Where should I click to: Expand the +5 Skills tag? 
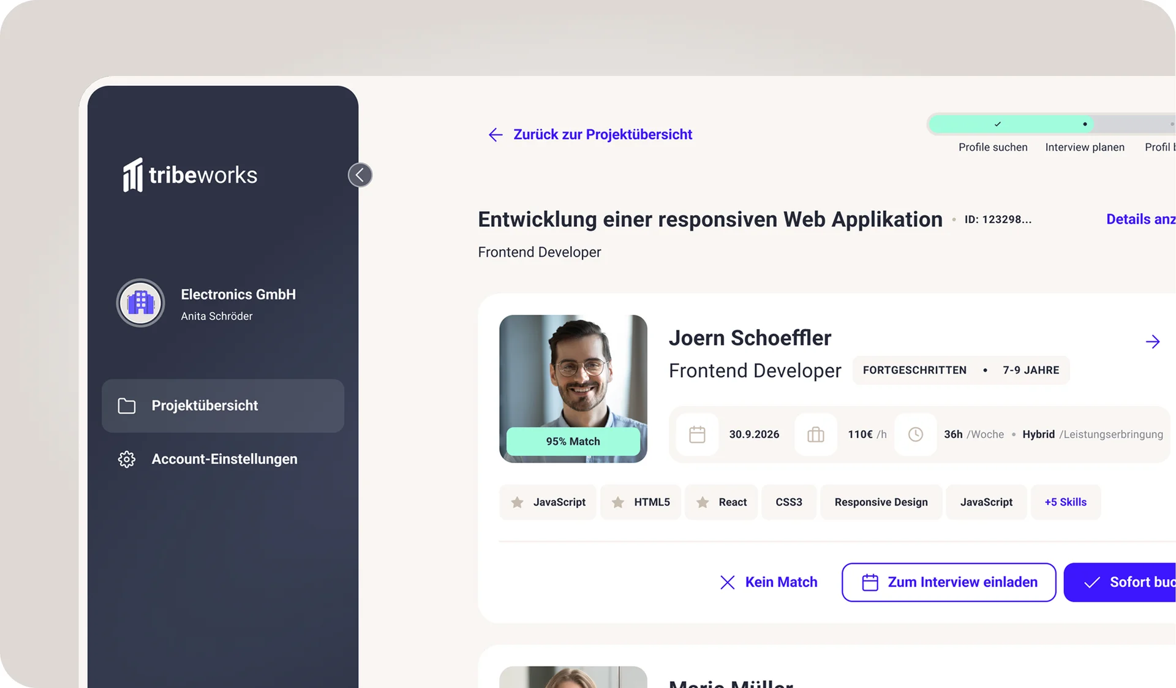pos(1066,502)
